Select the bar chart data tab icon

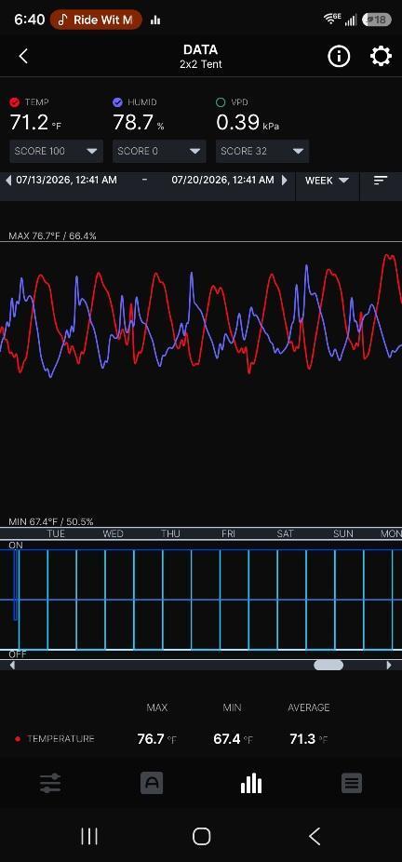point(251,783)
